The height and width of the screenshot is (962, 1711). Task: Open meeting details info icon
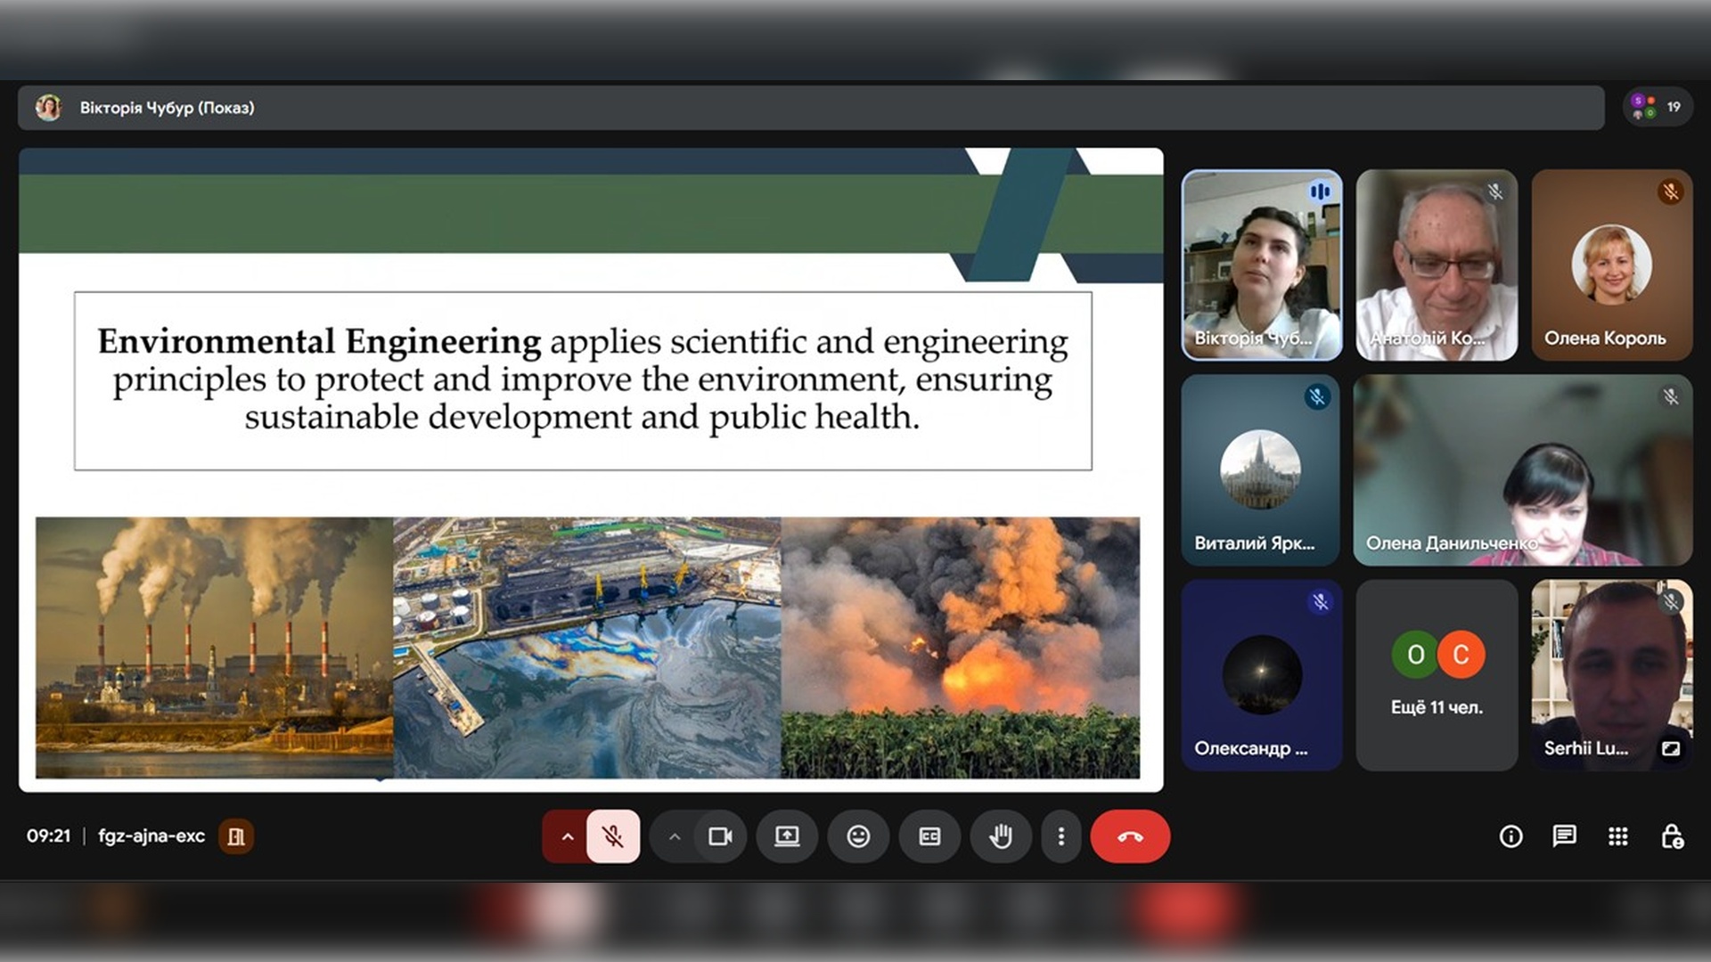tap(1510, 836)
